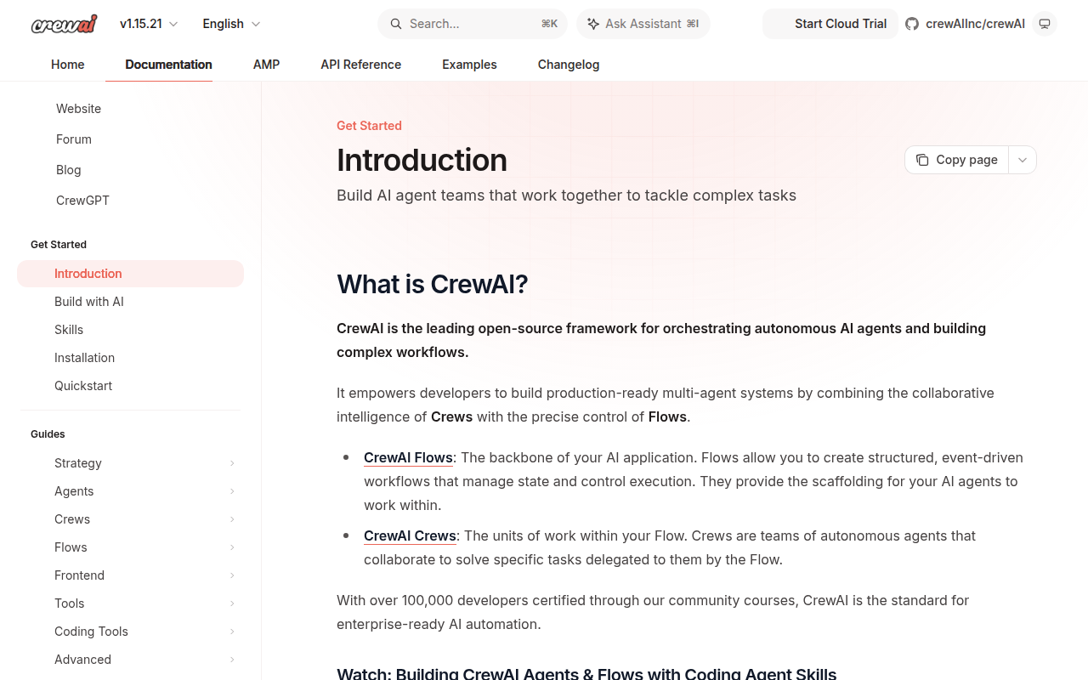Click the Get Started breadcrumb label
Screen dimensions: 1088x680
369,126
